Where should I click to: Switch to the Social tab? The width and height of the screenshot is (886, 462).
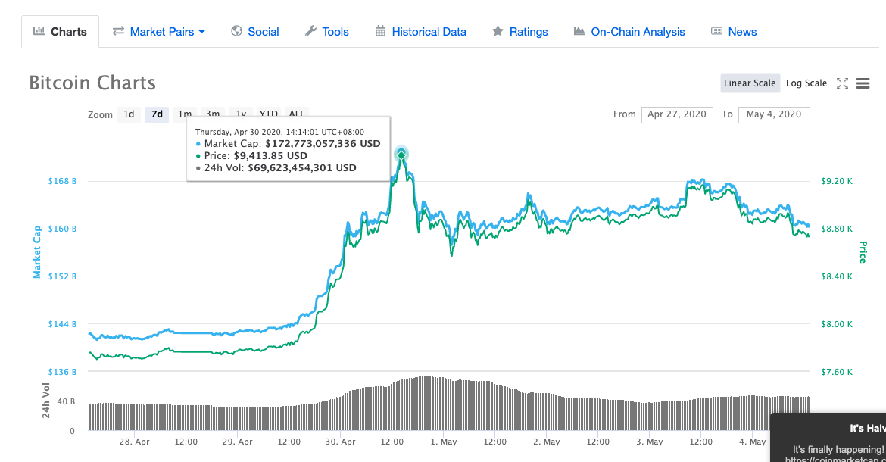pyautogui.click(x=255, y=32)
